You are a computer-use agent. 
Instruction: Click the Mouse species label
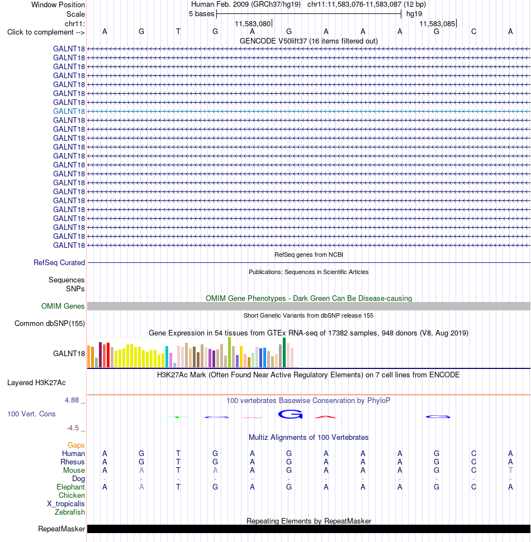click(74, 471)
